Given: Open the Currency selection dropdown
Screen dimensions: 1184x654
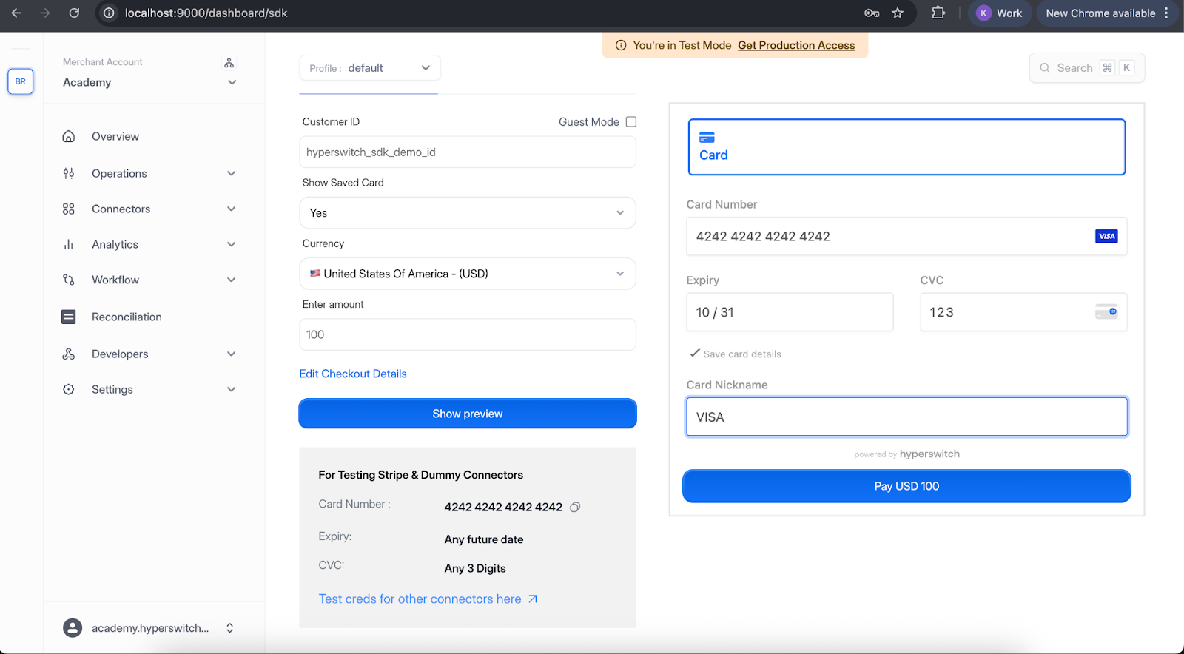Looking at the screenshot, I should pyautogui.click(x=467, y=274).
